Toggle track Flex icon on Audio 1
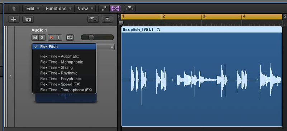This screenshot has width=287, height=131. 70,38
